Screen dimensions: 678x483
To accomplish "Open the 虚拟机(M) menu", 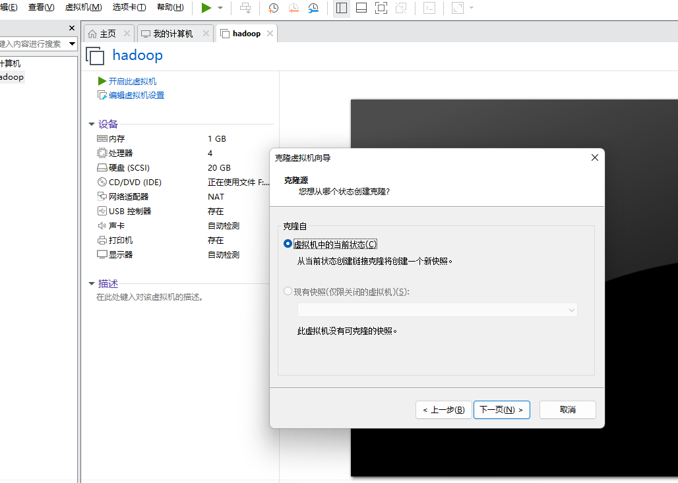I will point(84,7).
